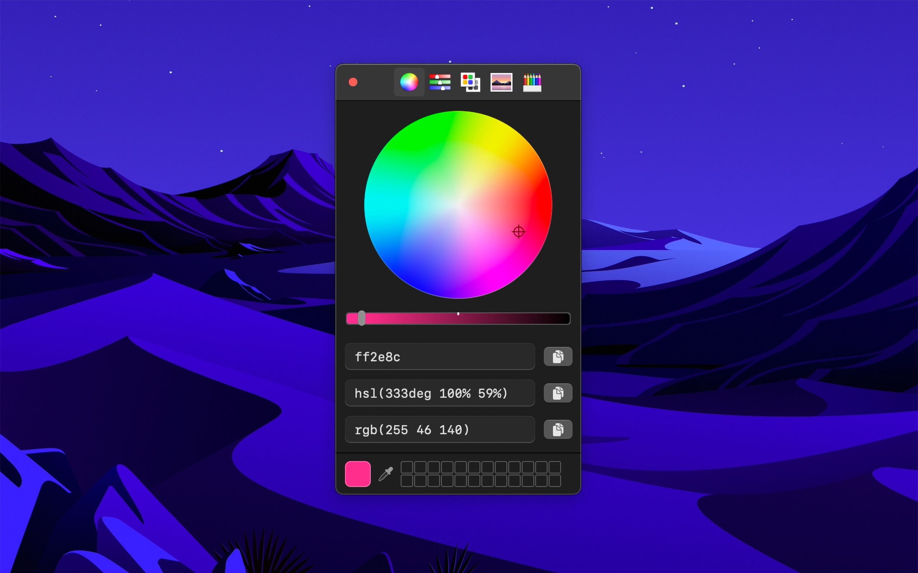Click the crosshair selector on the color wheel
Viewport: 918px width, 573px height.
(x=518, y=232)
